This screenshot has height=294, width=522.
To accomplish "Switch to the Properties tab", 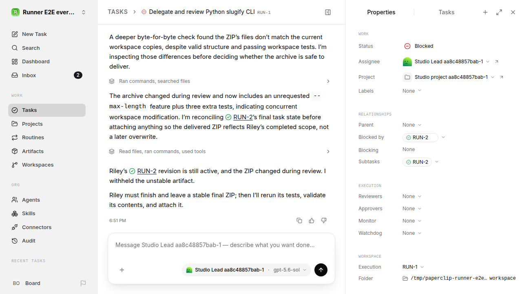I will [381, 12].
